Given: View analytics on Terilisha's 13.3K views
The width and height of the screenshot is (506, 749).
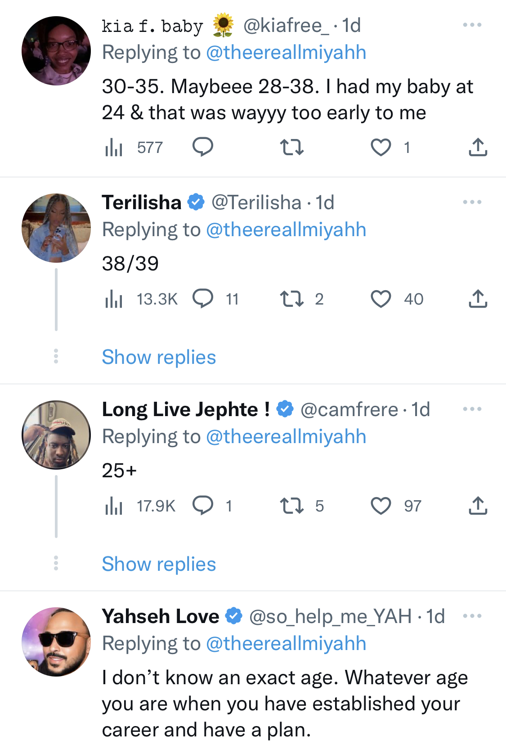Looking at the screenshot, I should pyautogui.click(x=141, y=299).
